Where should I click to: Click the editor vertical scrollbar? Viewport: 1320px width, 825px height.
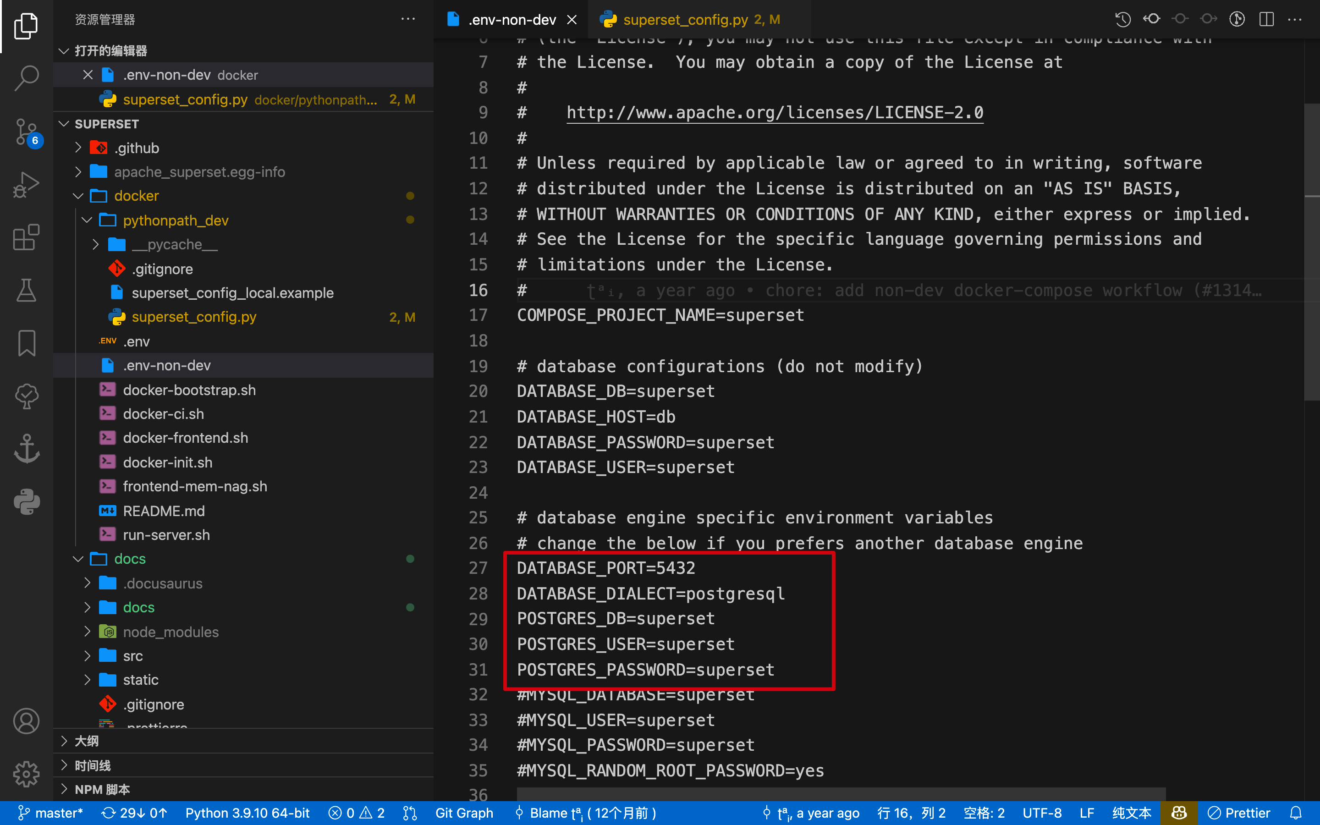1311,251
